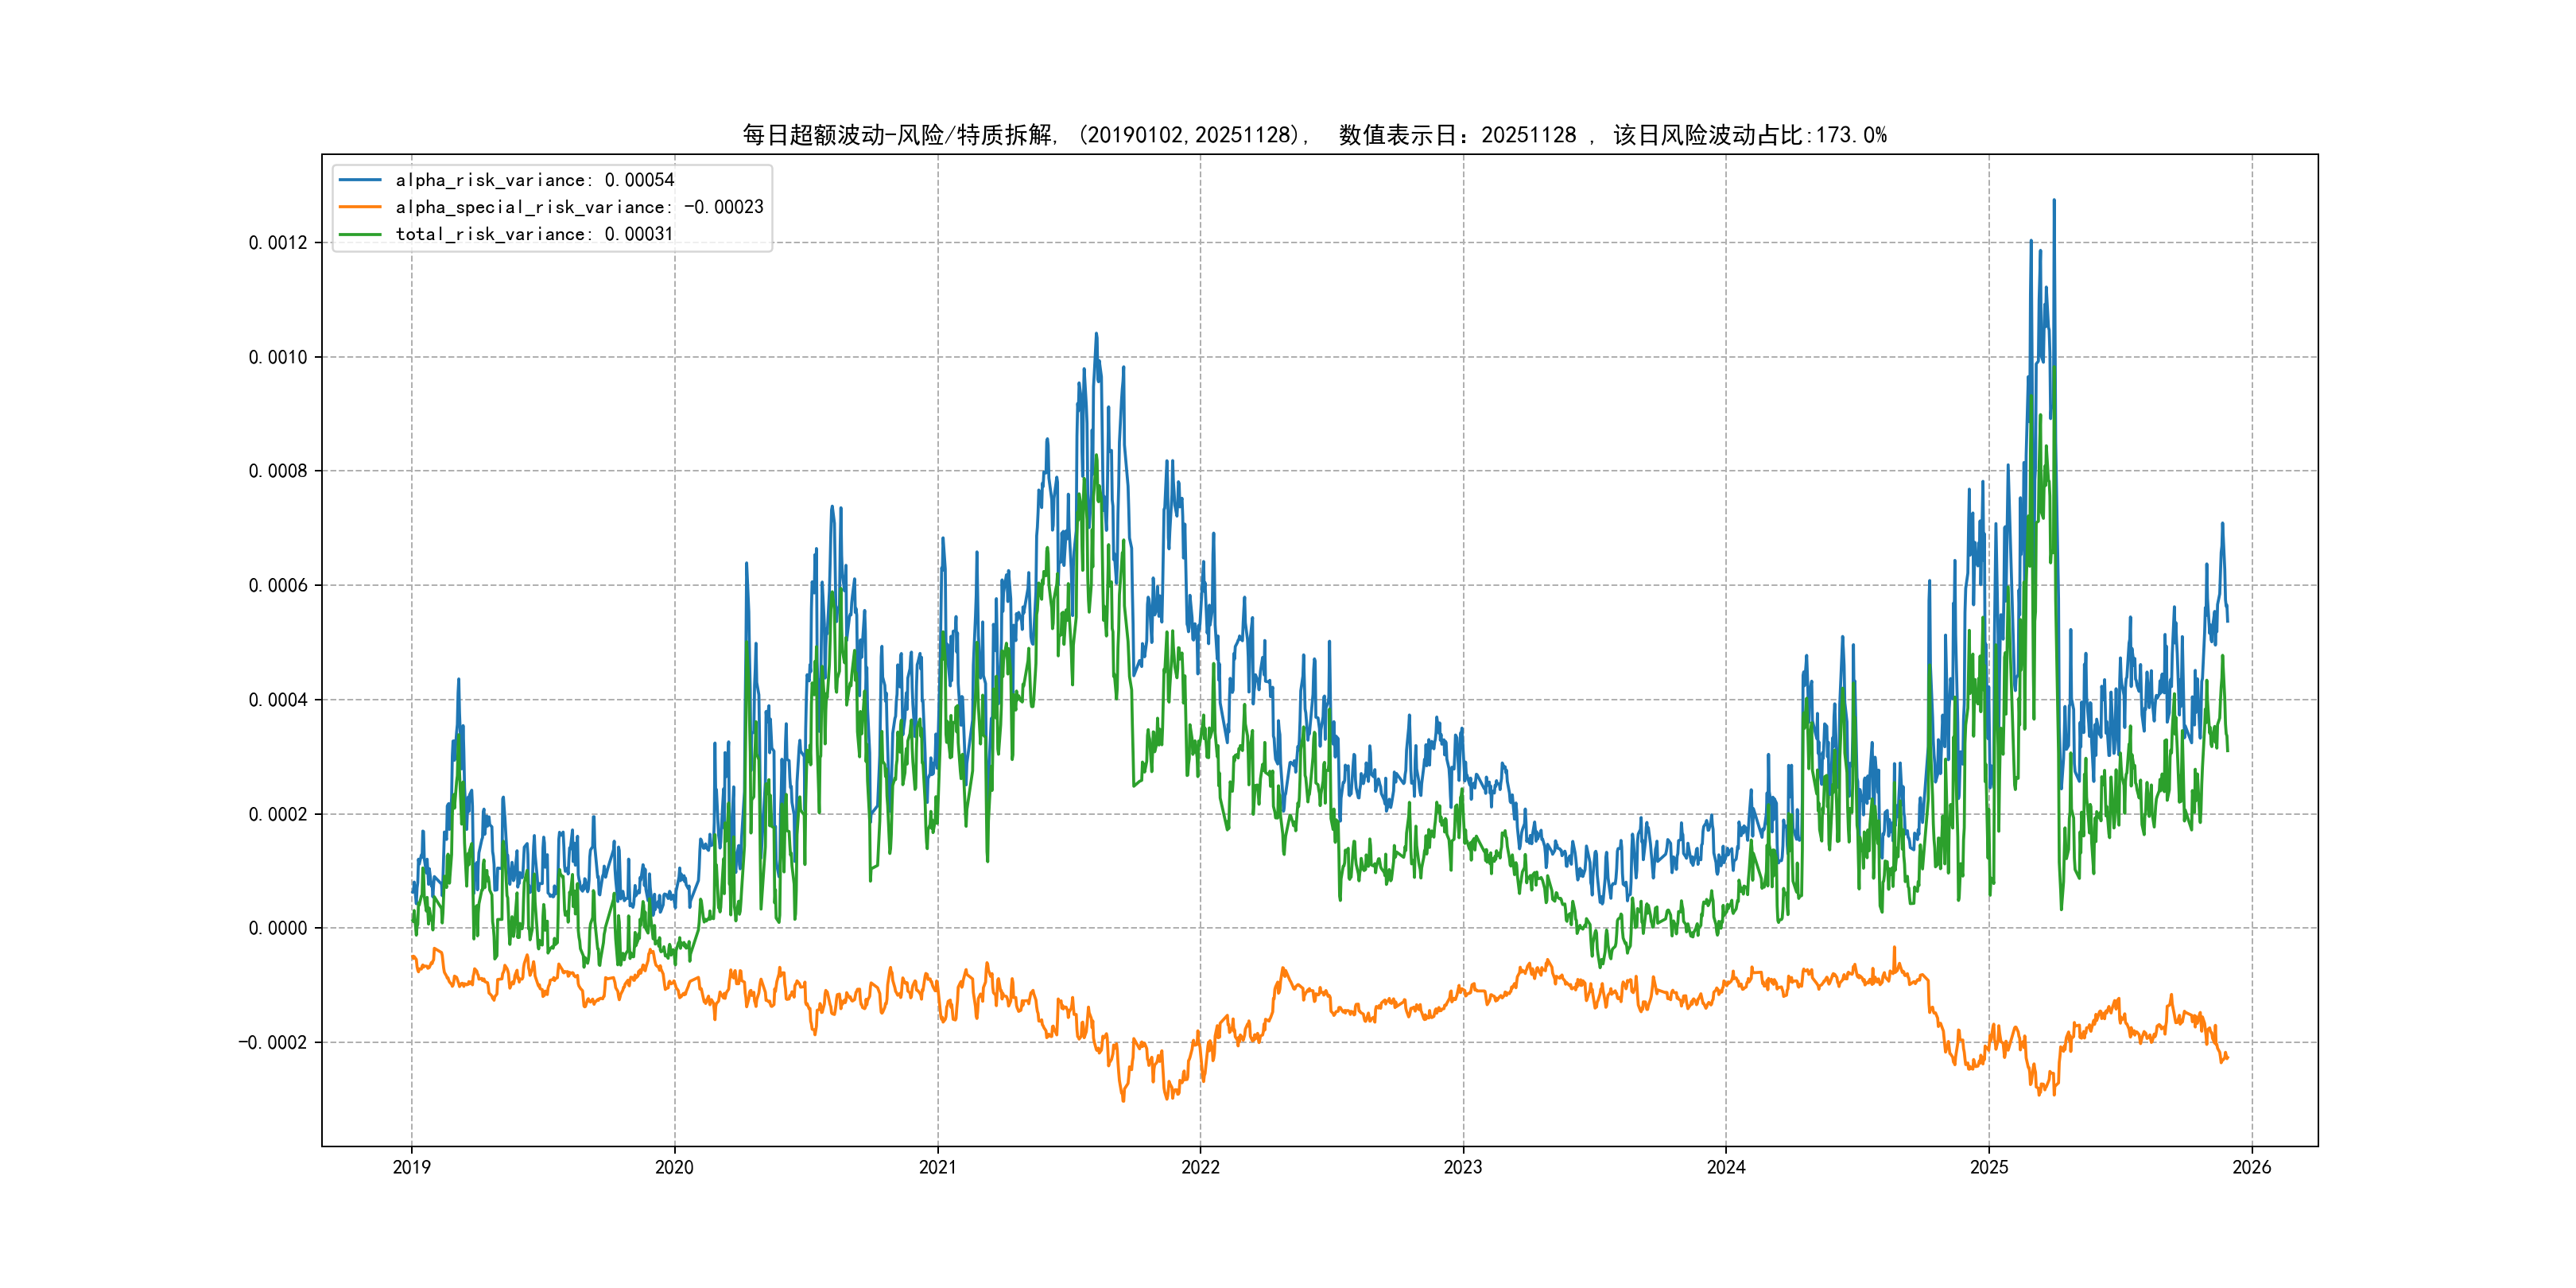Click the 2019 x-axis tick label
Screen dimensions: 2576x1288
pyautogui.click(x=411, y=1167)
